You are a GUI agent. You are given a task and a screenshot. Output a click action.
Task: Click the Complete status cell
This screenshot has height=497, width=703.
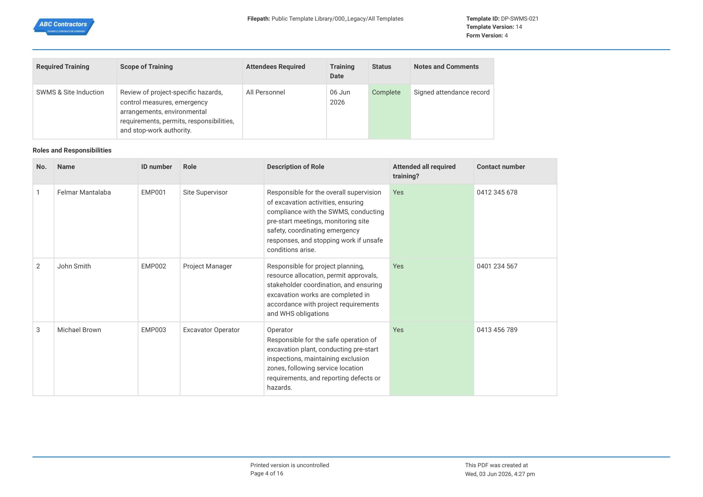click(x=389, y=112)
